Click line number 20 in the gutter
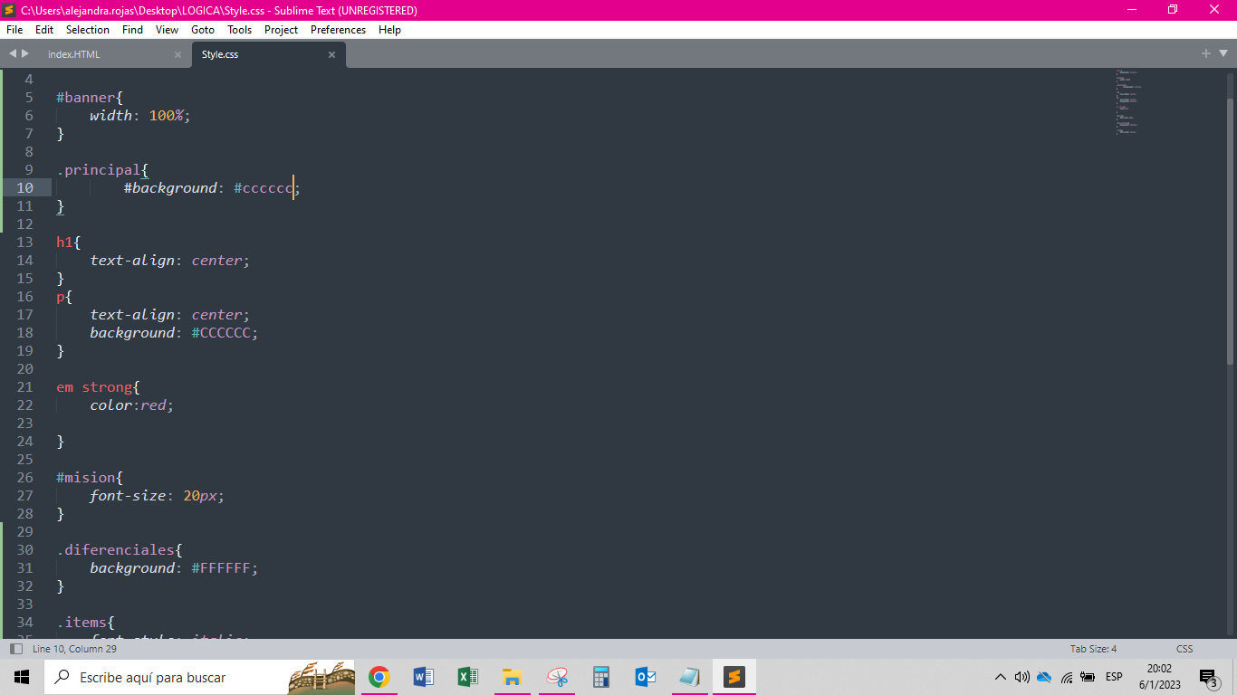1237x695 pixels. pos(24,369)
